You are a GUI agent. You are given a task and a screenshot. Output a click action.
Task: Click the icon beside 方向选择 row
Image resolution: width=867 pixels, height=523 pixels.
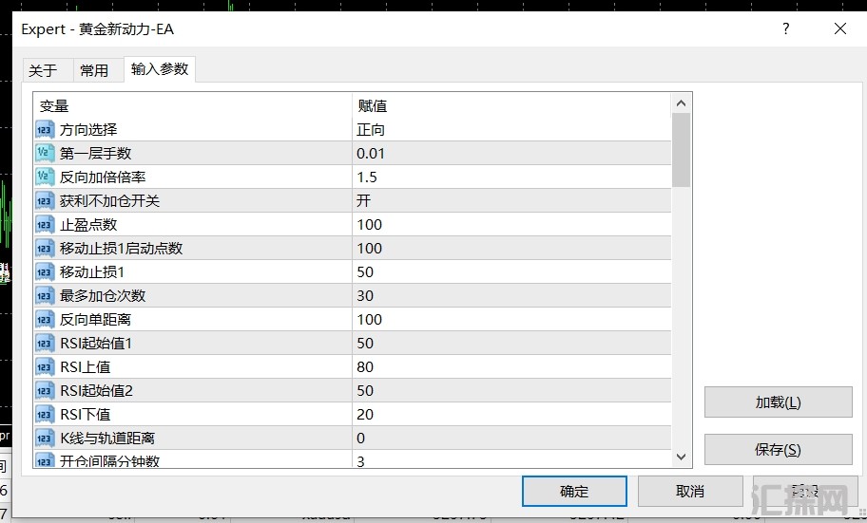[45, 130]
